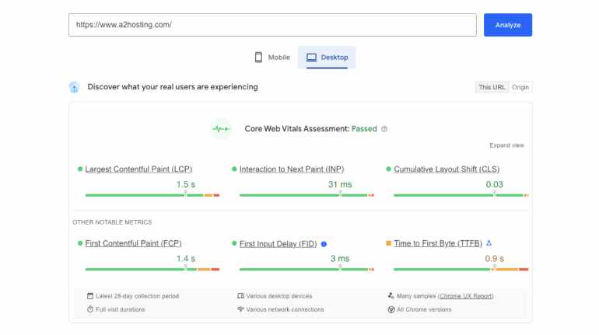Click the TTFB value 0.9 s
599x335 pixels.
[x=494, y=259]
